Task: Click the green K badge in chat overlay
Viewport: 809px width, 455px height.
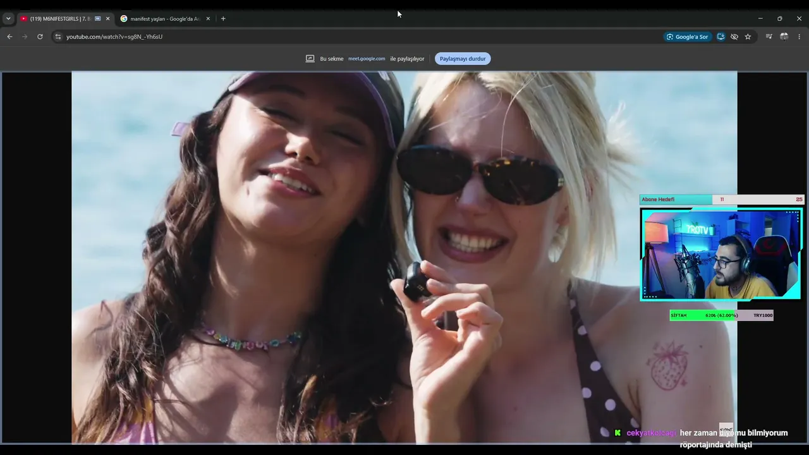Action: (x=617, y=433)
